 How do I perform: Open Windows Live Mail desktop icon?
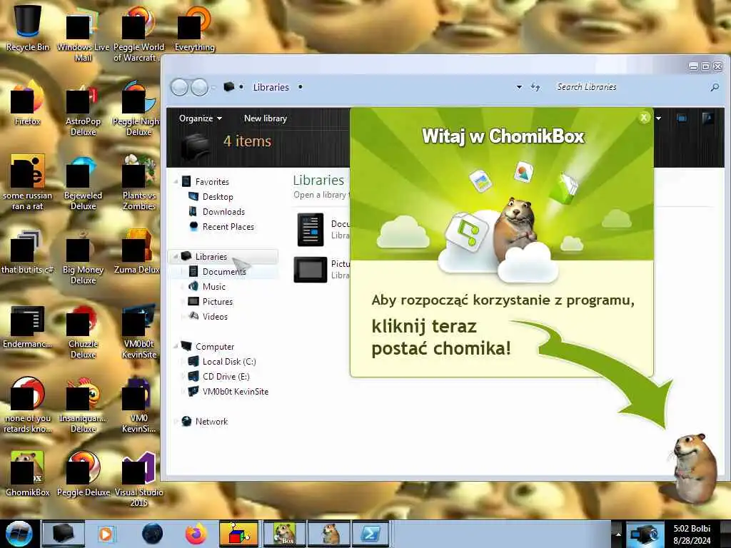point(83,34)
